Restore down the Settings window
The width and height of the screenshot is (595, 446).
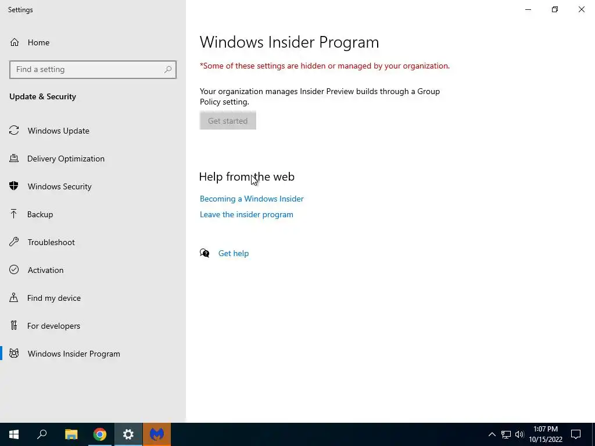555,9
